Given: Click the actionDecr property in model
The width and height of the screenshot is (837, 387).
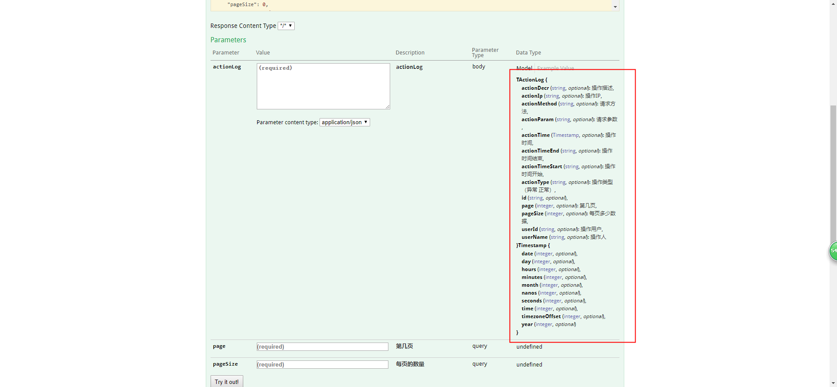Looking at the screenshot, I should [x=535, y=88].
